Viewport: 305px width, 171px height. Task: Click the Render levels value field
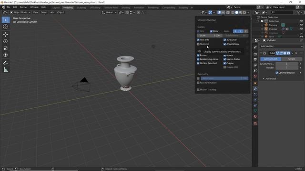coord(287,67)
